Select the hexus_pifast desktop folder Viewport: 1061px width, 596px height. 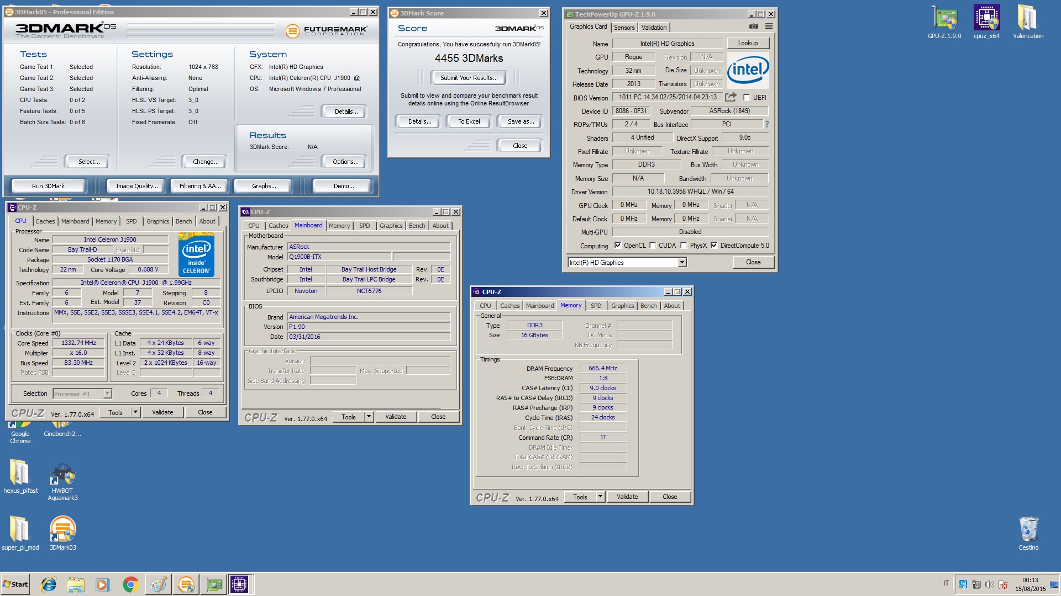(x=20, y=476)
